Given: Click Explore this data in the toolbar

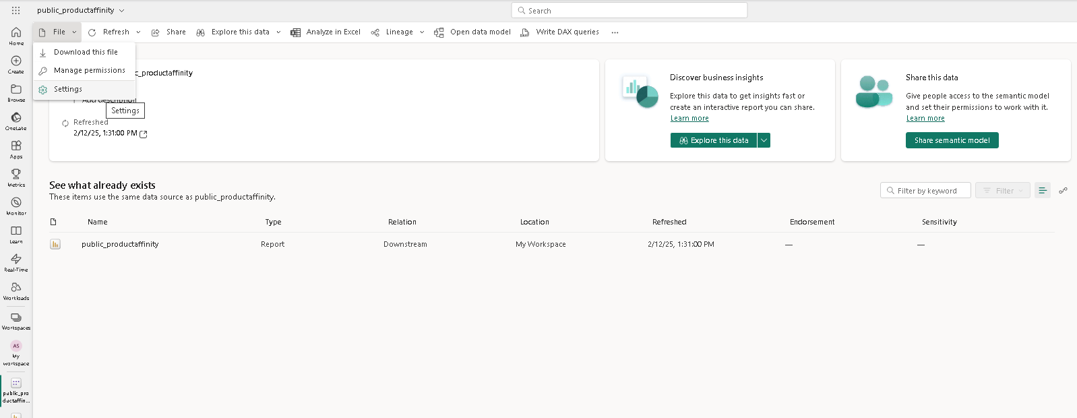Looking at the screenshot, I should (x=233, y=32).
